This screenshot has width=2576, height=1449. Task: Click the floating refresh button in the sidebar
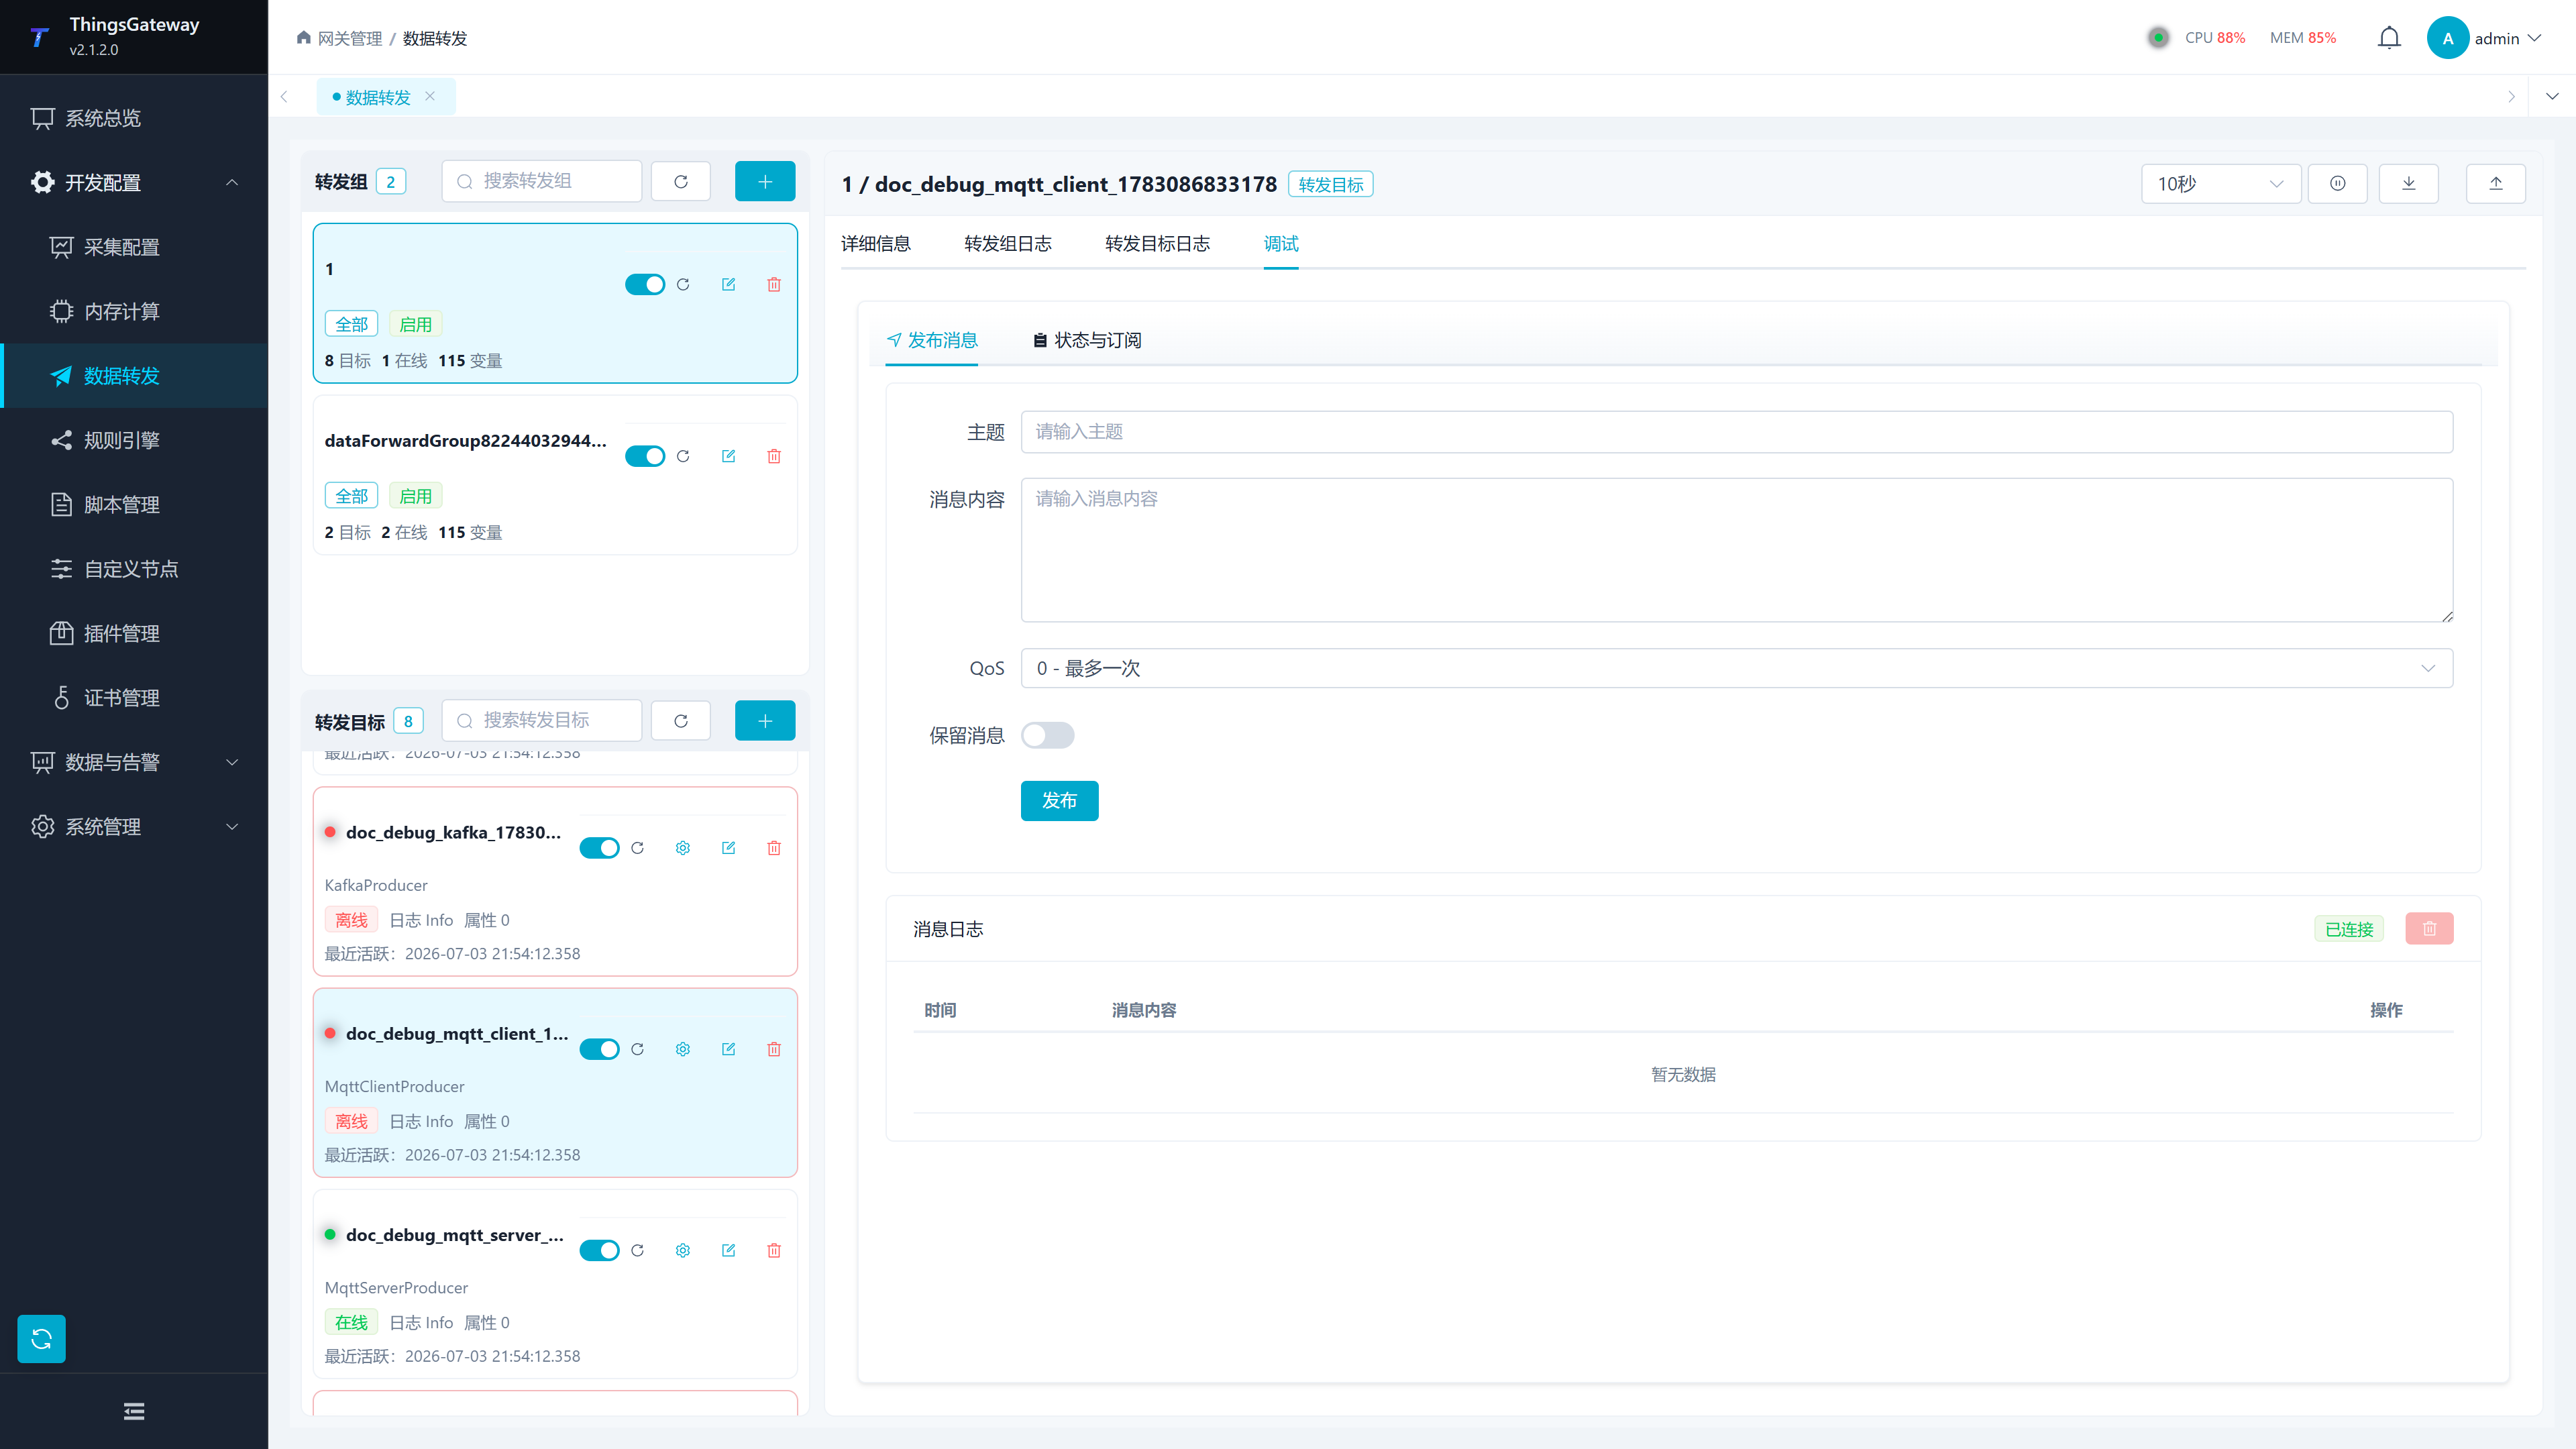[x=41, y=1339]
